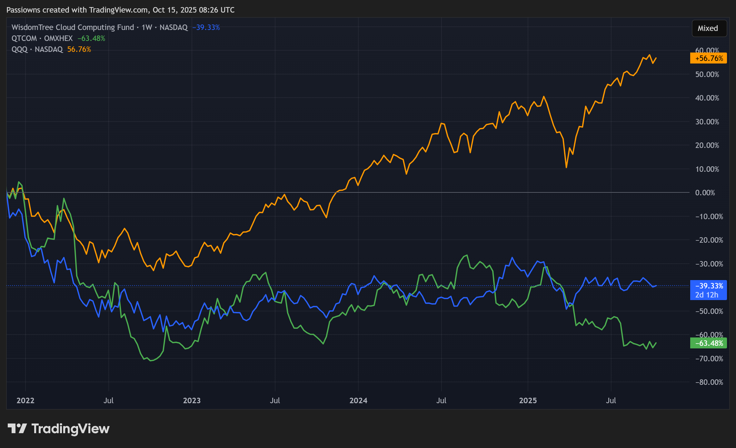This screenshot has height=448, width=736.
Task: Click the 2022 time axis label
Action: pos(25,401)
